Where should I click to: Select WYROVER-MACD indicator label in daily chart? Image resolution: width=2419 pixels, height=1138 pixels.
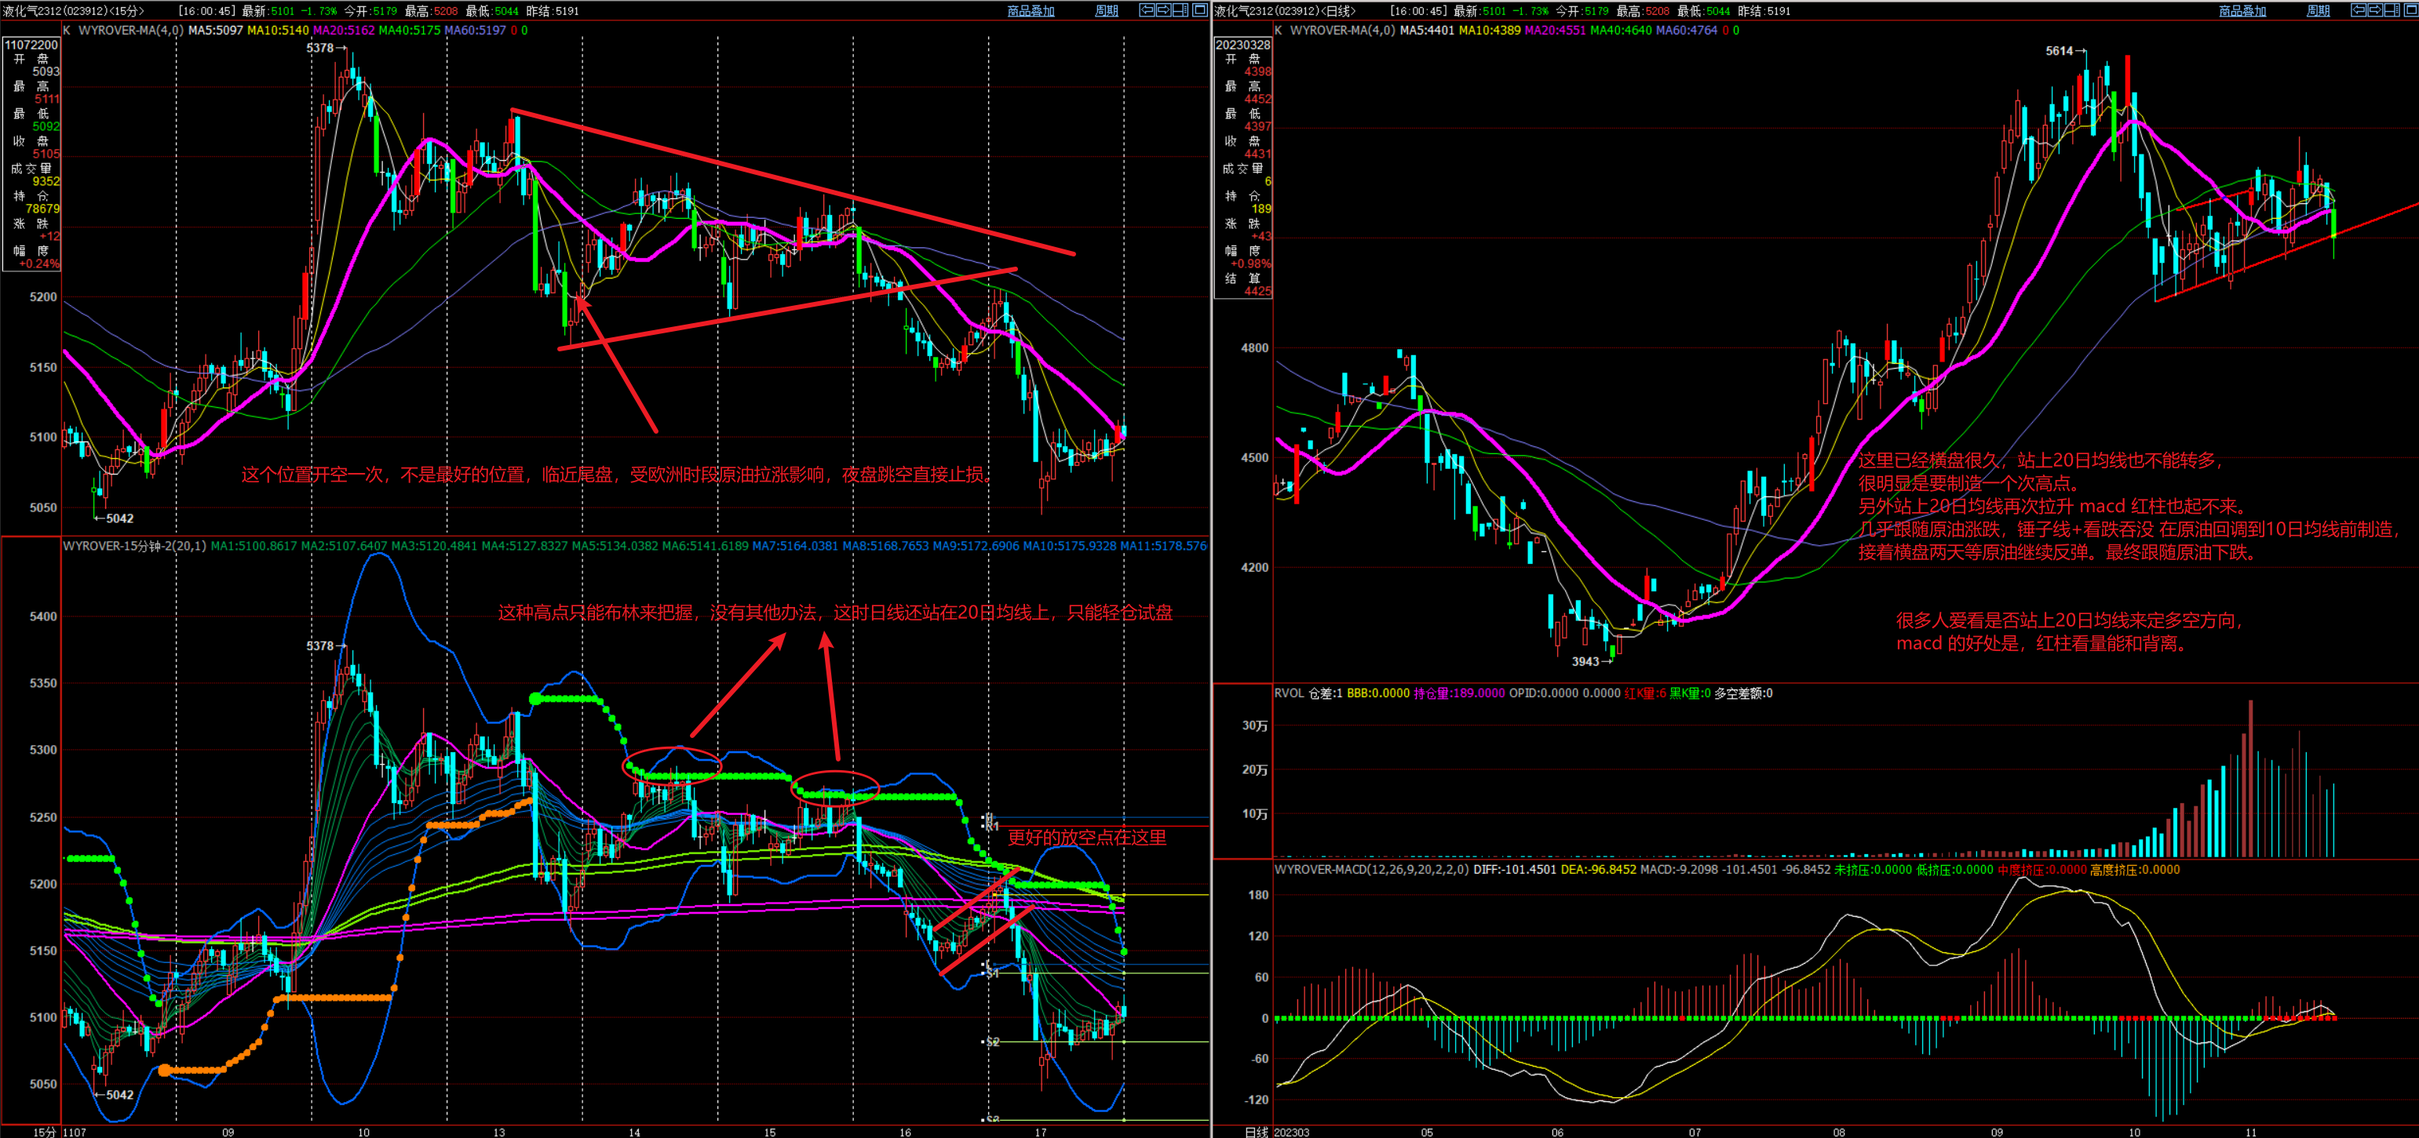click(1371, 870)
